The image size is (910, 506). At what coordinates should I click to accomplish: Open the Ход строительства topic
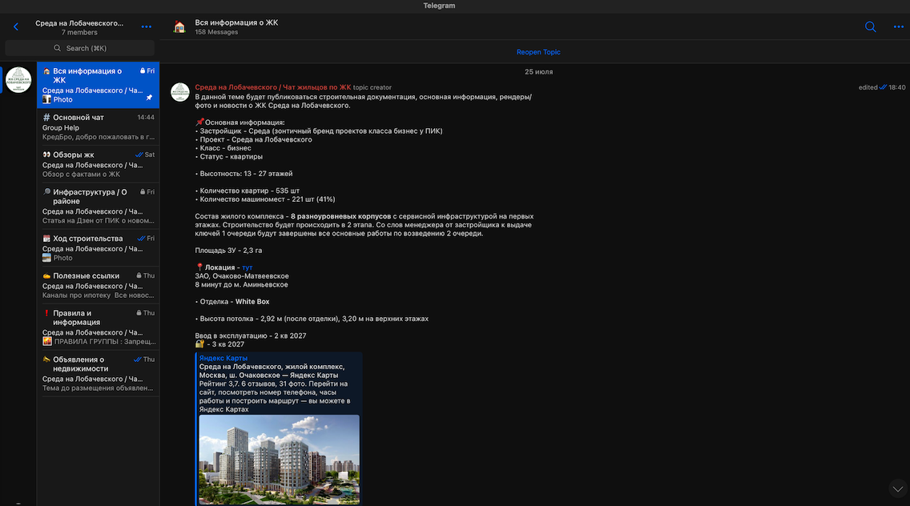[98, 247]
